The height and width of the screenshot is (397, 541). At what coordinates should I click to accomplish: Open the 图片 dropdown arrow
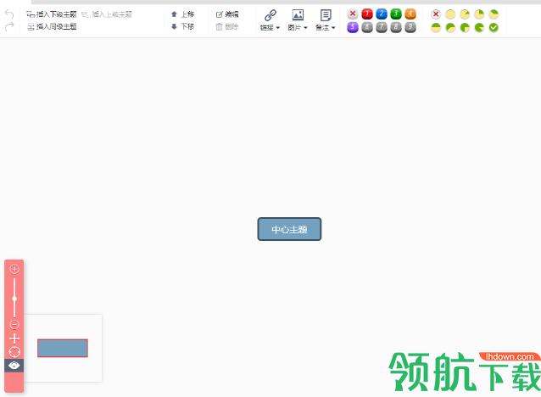coord(305,28)
